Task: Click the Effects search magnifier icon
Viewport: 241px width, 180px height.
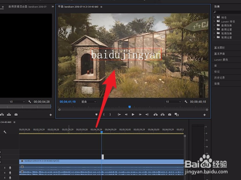Action: pos(215,12)
